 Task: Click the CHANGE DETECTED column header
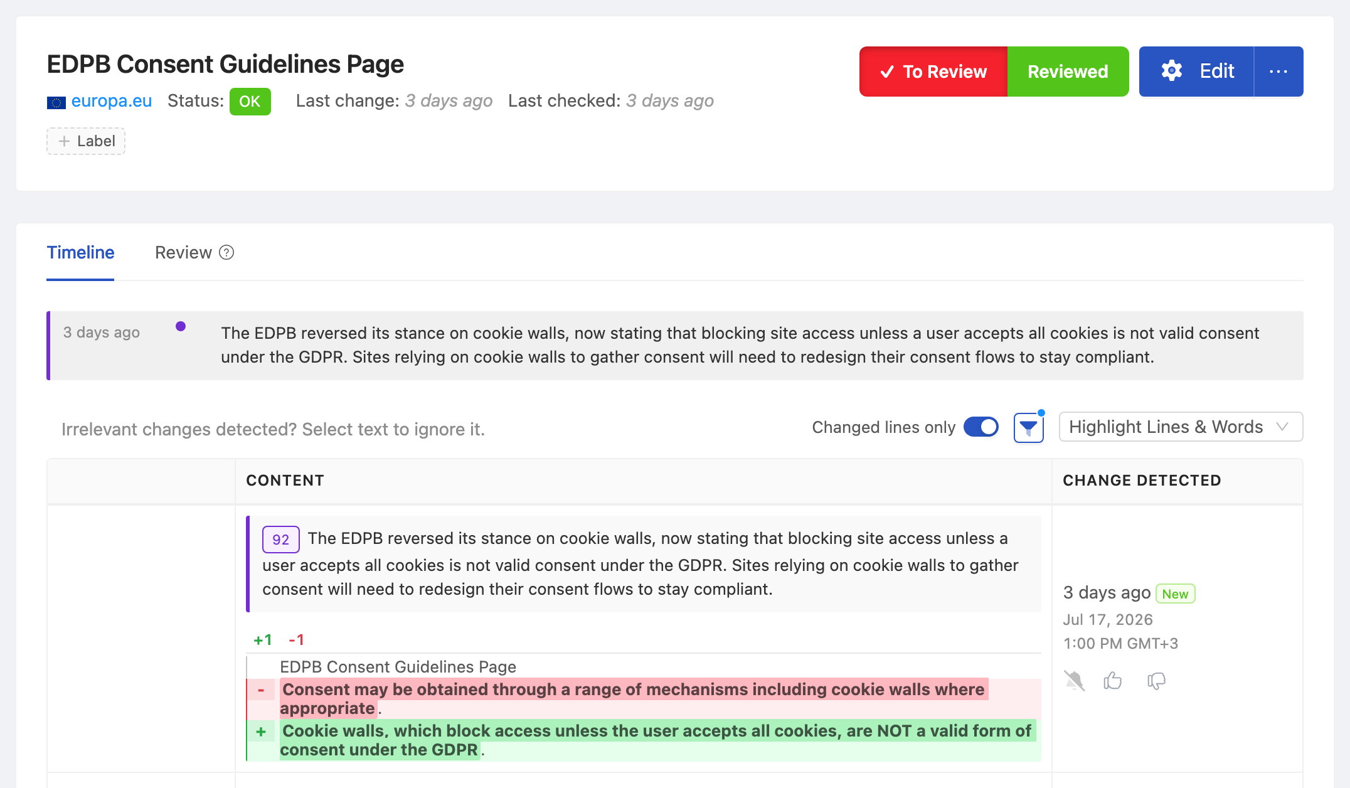(x=1142, y=481)
